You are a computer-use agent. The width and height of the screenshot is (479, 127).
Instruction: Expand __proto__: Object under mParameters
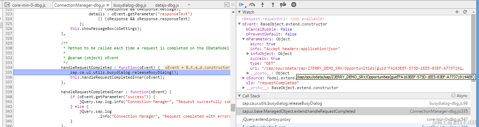coord(248,73)
